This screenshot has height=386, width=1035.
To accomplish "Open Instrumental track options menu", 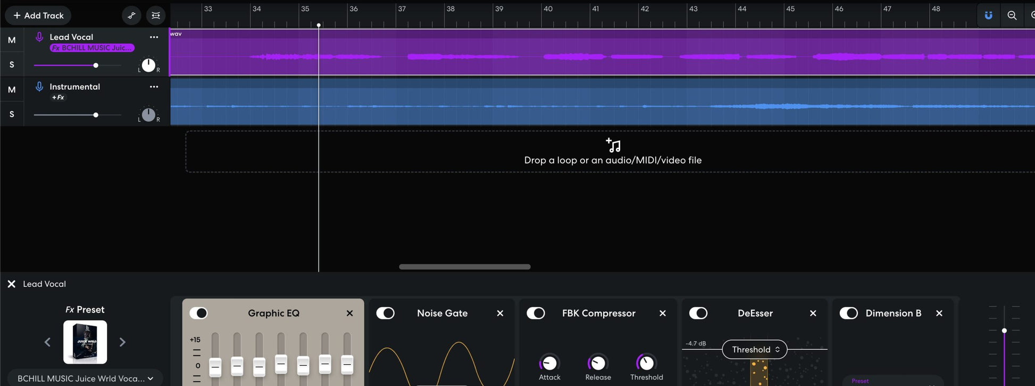I will tap(154, 87).
